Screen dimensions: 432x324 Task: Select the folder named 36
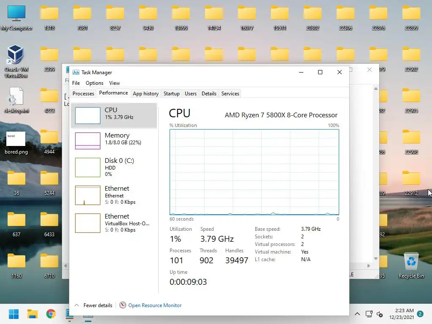tap(16, 183)
